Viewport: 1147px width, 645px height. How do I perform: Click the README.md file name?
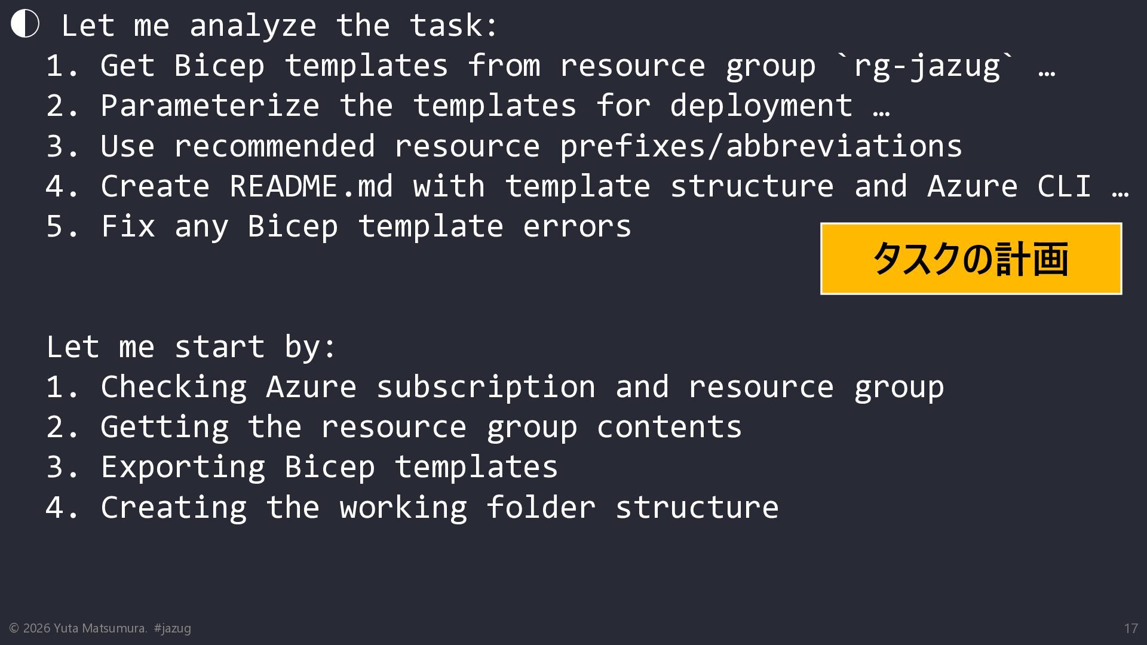coord(311,186)
